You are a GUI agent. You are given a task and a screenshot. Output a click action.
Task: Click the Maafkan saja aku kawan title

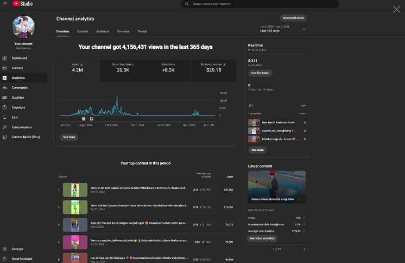[x=280, y=139]
